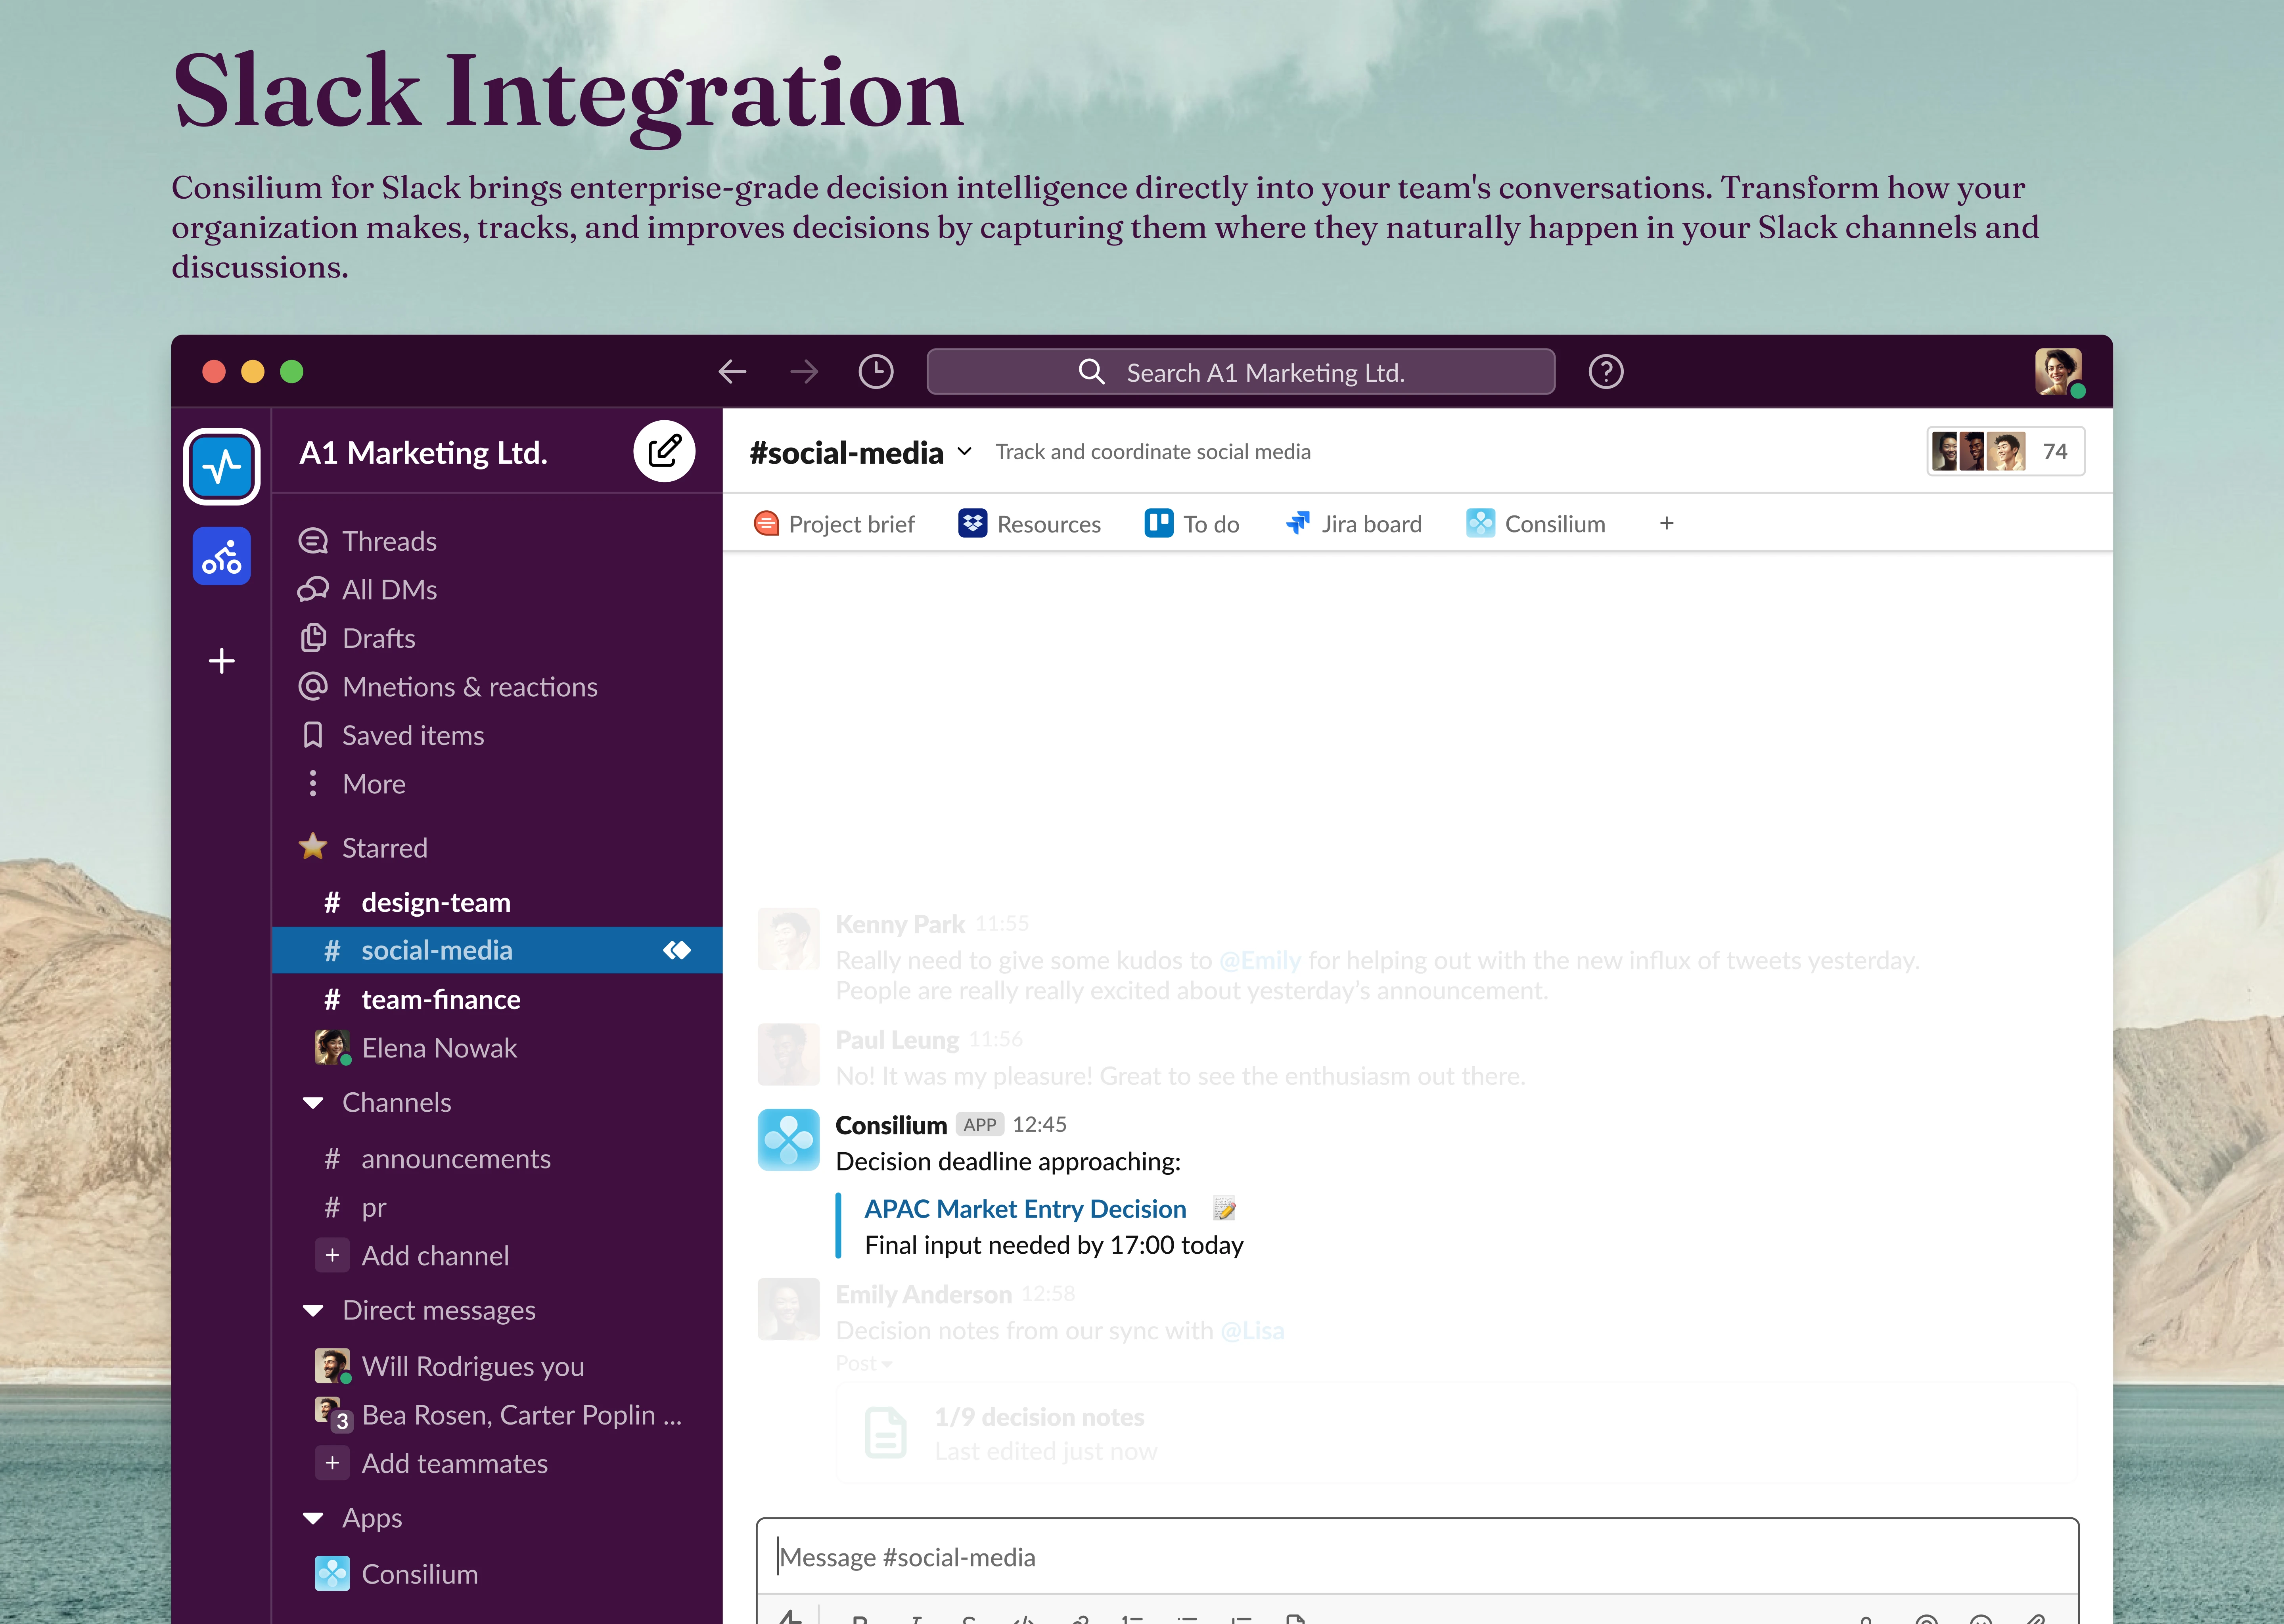
Task: Click Add channel plus button
Action: (332, 1255)
